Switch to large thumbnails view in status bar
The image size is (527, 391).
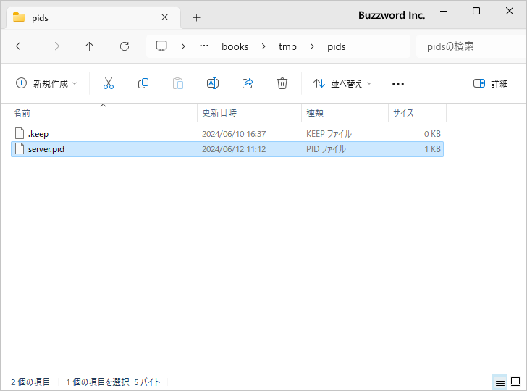click(x=515, y=382)
